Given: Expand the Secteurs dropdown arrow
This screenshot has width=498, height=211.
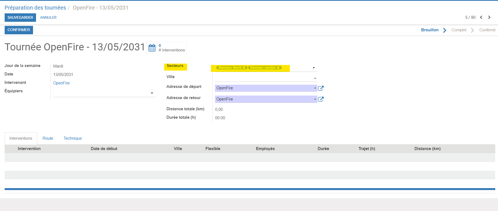Looking at the screenshot, I should coord(314,68).
